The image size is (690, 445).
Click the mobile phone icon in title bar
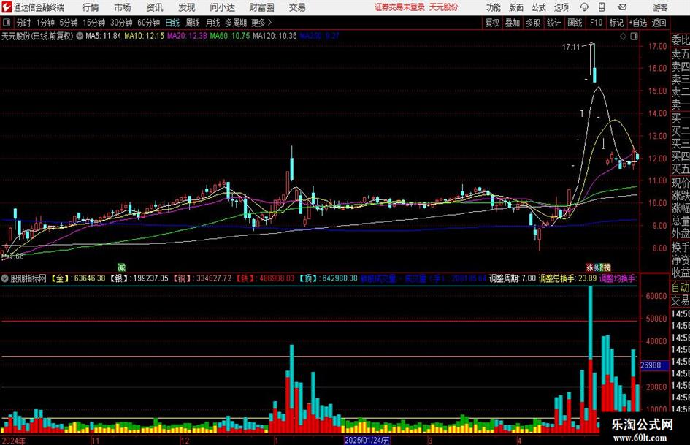pyautogui.click(x=602, y=7)
